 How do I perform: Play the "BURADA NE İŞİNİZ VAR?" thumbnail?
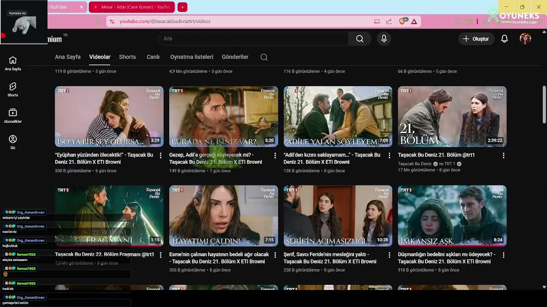click(x=224, y=116)
